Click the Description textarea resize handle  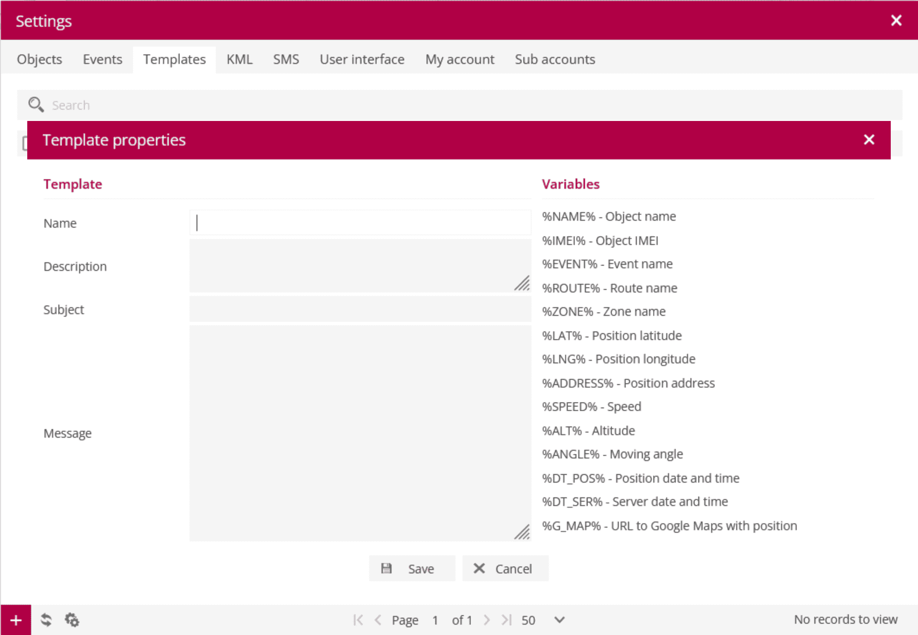click(523, 284)
